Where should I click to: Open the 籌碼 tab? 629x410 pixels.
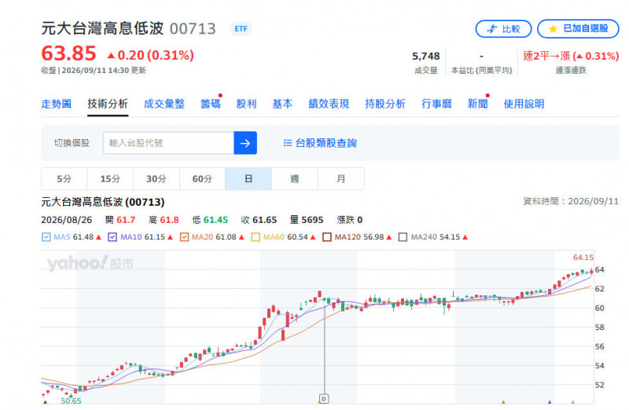pos(211,104)
